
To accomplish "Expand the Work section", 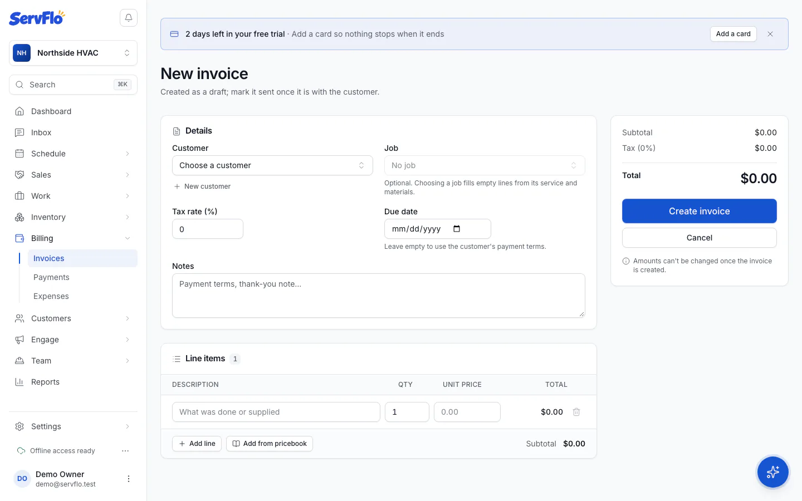I will 74,196.
